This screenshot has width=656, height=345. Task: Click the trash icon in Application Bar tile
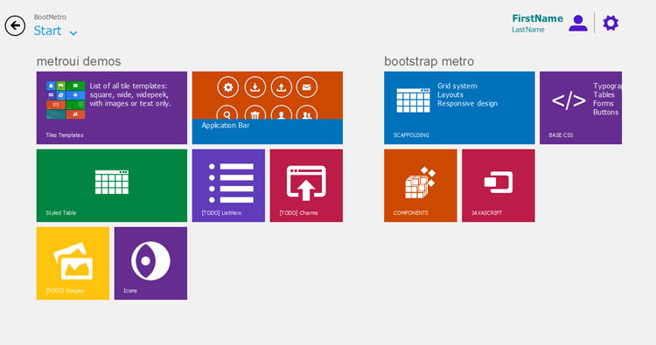(x=255, y=113)
